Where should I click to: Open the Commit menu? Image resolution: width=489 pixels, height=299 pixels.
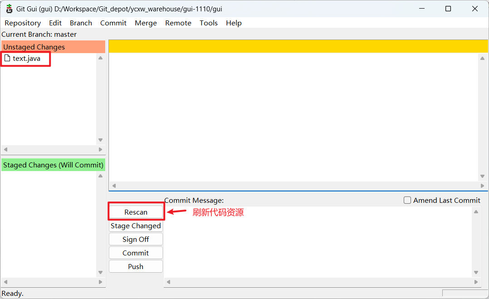(113, 23)
